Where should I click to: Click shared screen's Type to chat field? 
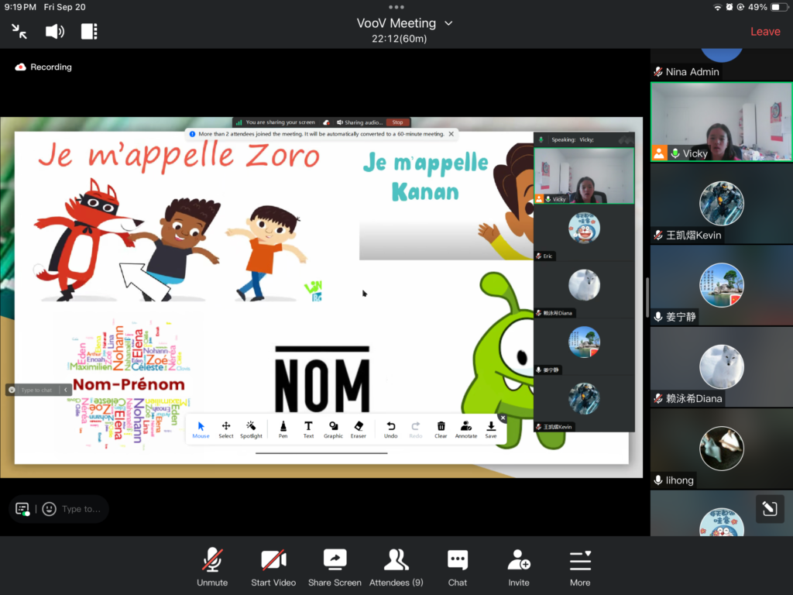36,390
